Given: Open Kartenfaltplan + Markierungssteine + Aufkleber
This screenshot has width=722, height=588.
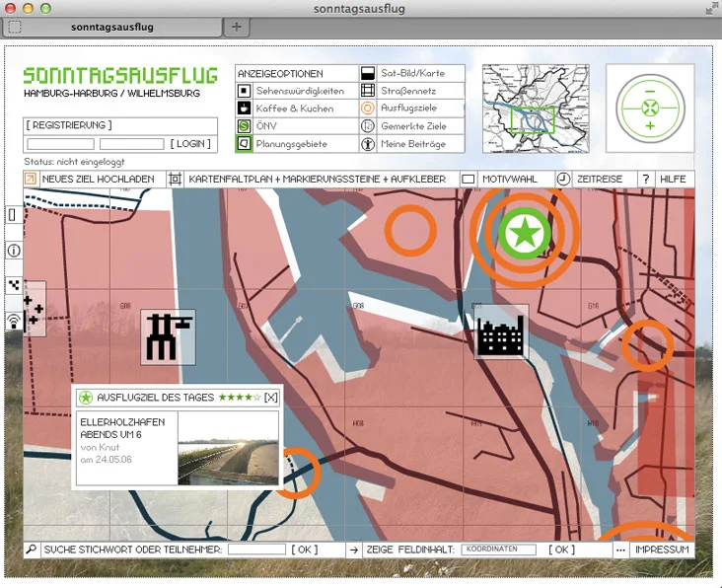Looking at the screenshot, I should point(318,180).
